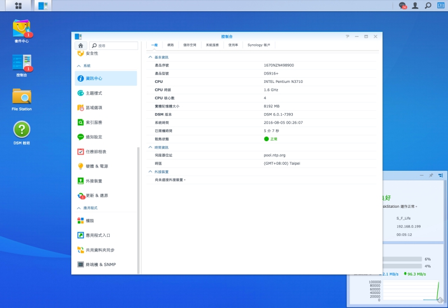The width and height of the screenshot is (448, 308).
Task: Click the 1.6 GHz CPU clock value
Action: pos(271,90)
